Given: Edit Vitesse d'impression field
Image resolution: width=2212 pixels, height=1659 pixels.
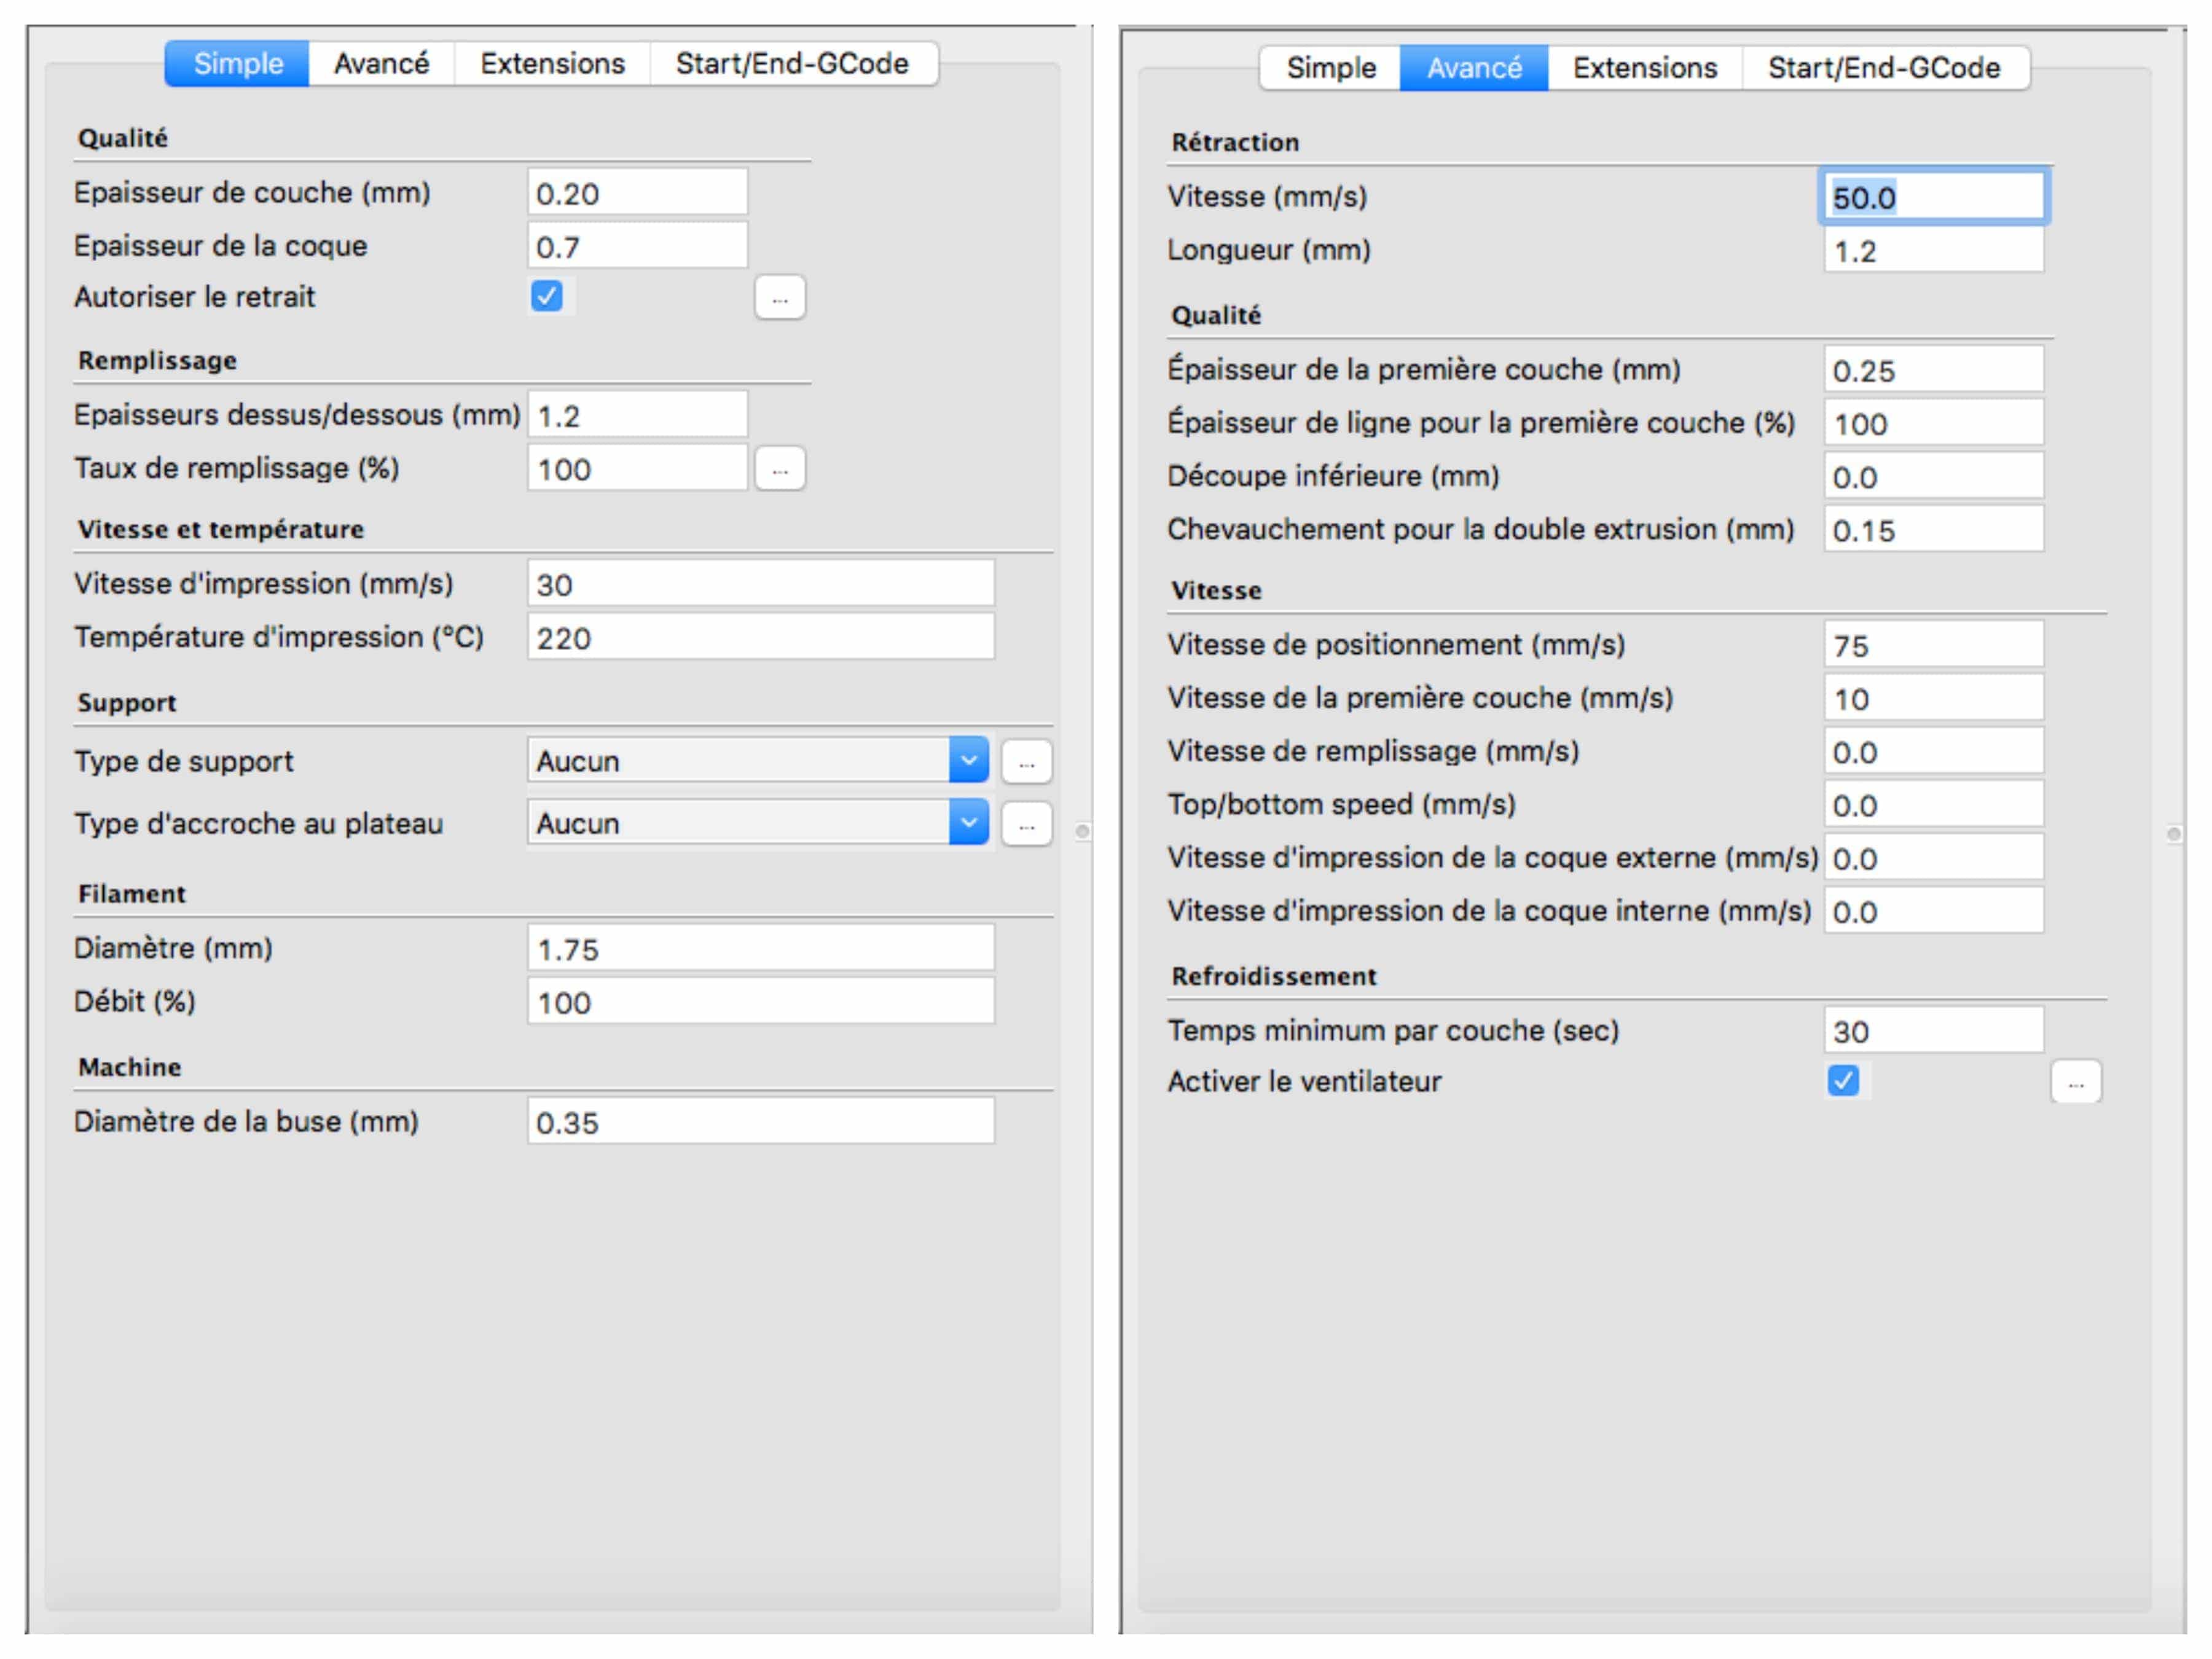Looking at the screenshot, I should click(x=761, y=583).
